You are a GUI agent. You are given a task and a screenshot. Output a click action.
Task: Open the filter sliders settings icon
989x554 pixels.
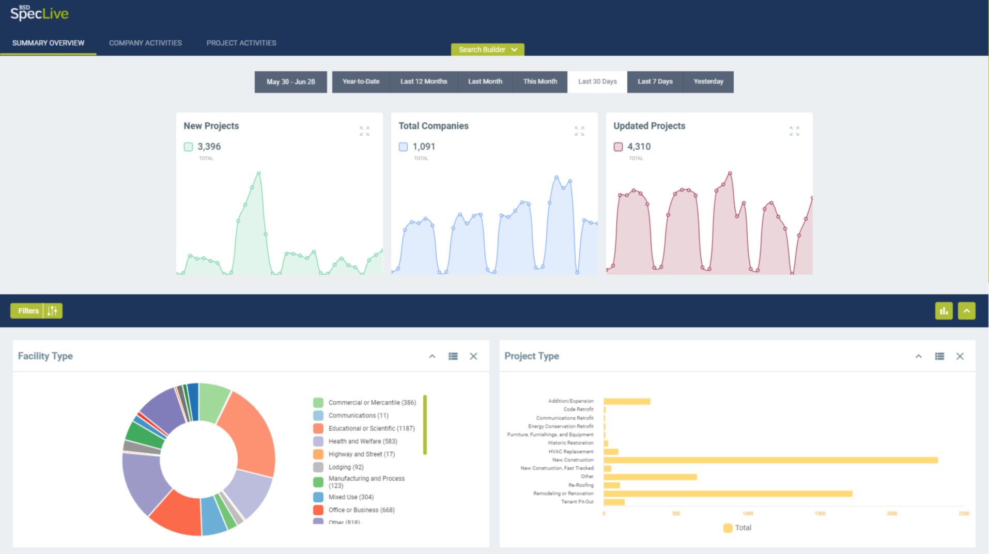click(x=53, y=311)
